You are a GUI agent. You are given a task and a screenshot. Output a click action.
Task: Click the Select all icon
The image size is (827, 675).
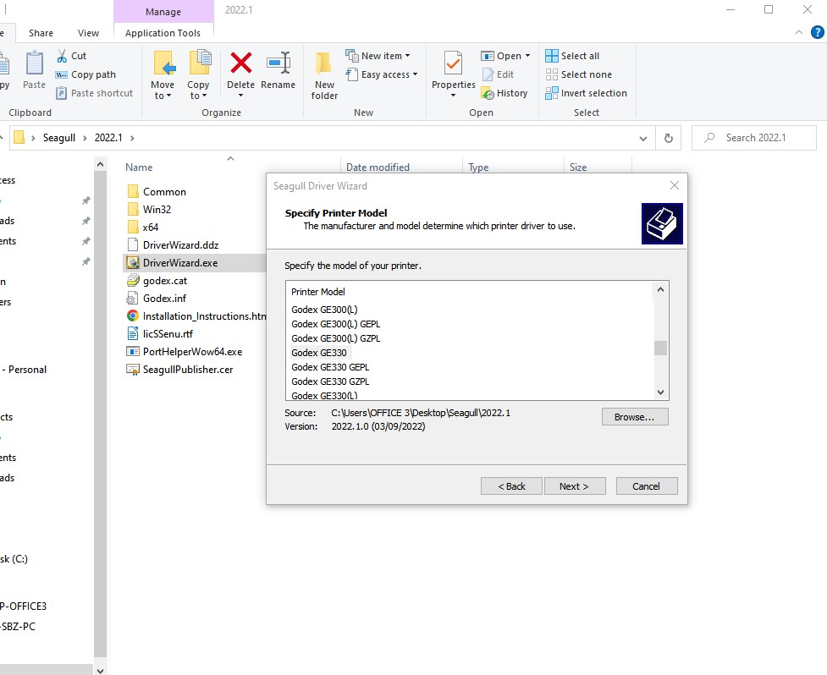coord(552,56)
